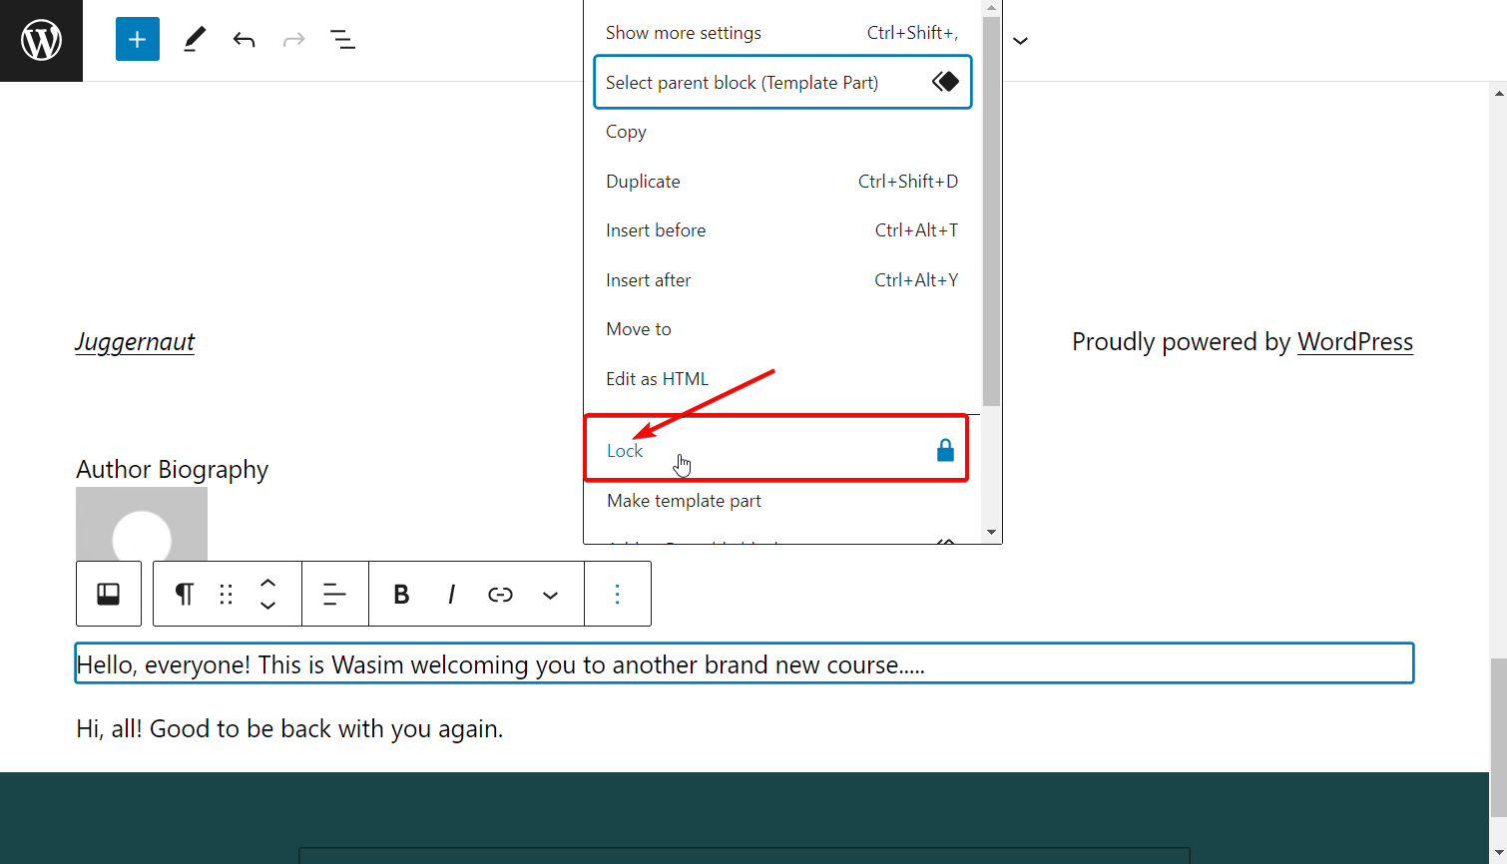
Task: Expand the header chevron dropdown
Action: click(1020, 41)
